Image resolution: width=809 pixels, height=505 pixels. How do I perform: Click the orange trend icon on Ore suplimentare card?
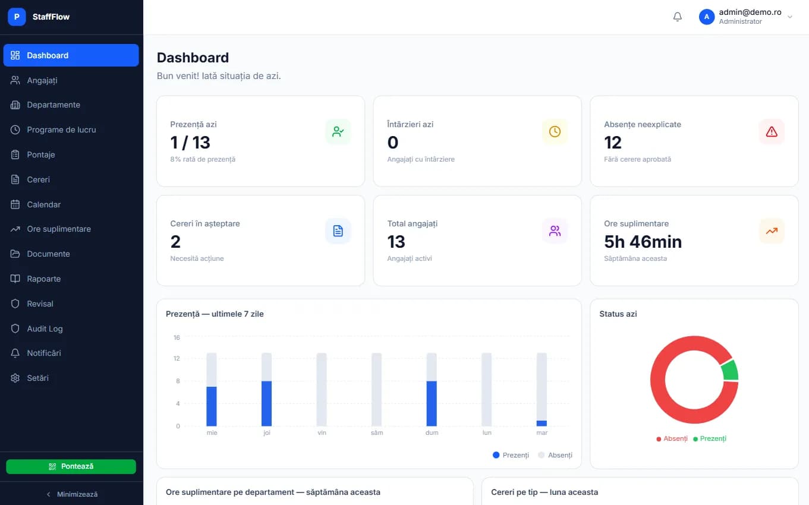[x=772, y=231]
